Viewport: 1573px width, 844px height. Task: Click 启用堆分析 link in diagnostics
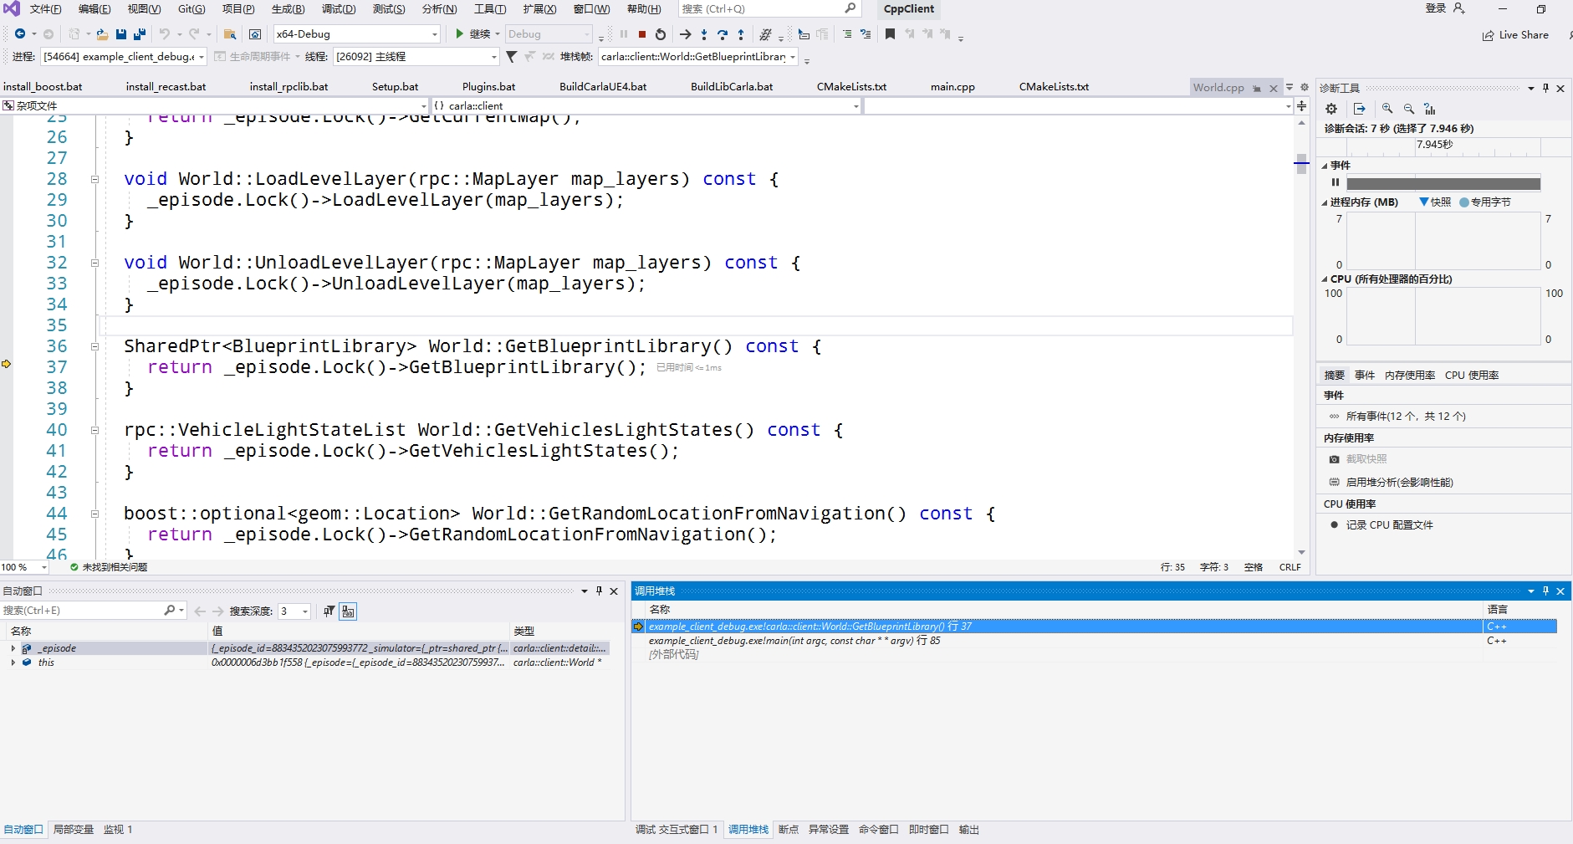(x=1399, y=483)
